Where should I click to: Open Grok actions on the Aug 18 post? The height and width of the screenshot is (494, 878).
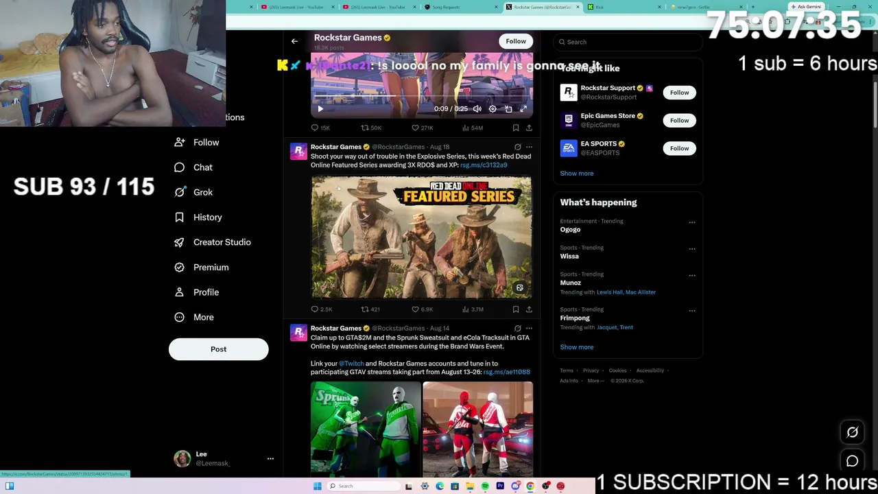[518, 147]
